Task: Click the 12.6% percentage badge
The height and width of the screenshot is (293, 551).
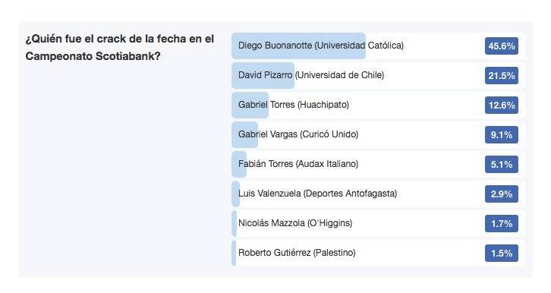Action: (502, 105)
